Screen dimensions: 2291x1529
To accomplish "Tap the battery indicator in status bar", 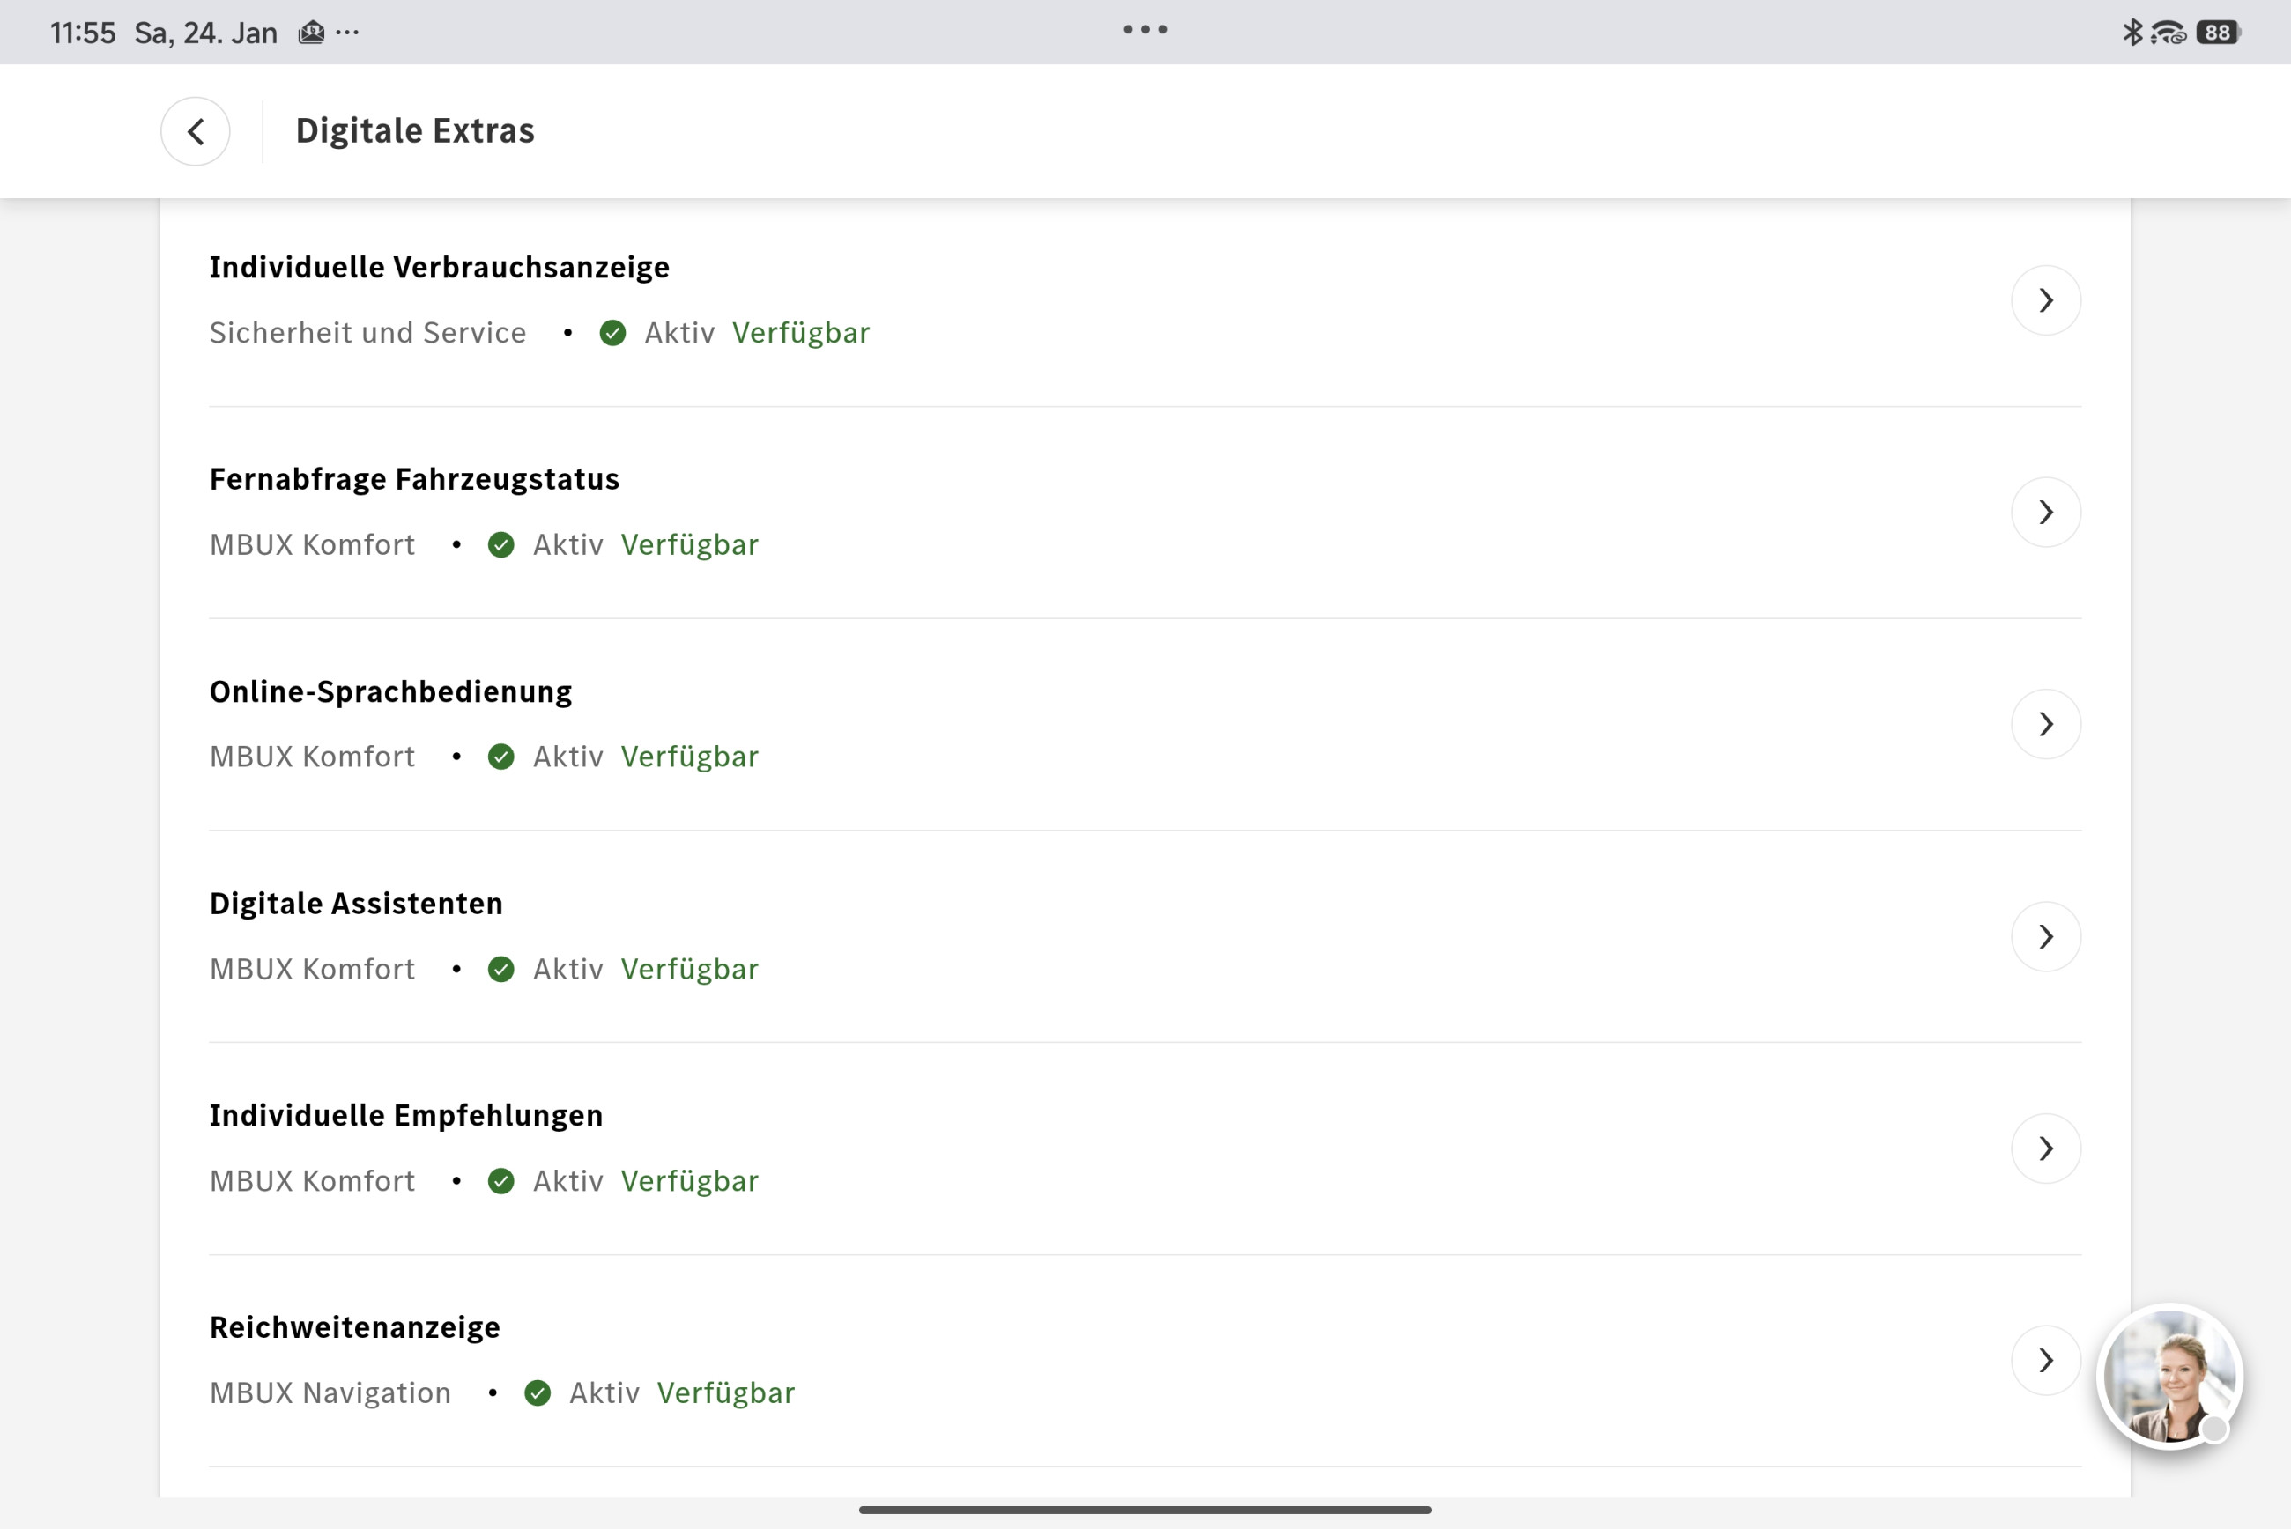I will [x=2218, y=33].
